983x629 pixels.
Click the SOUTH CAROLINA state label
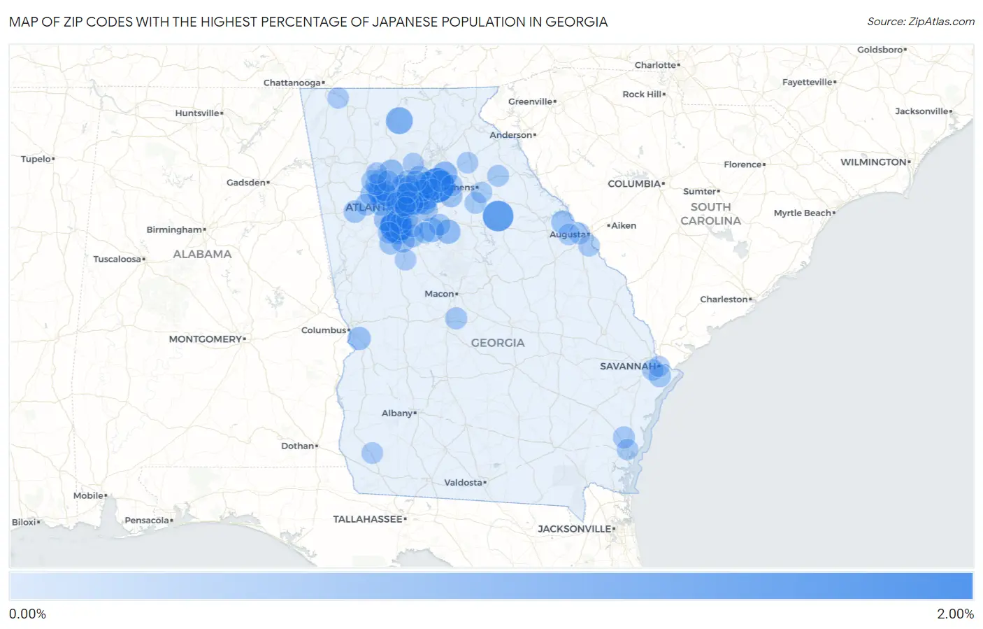[710, 214]
